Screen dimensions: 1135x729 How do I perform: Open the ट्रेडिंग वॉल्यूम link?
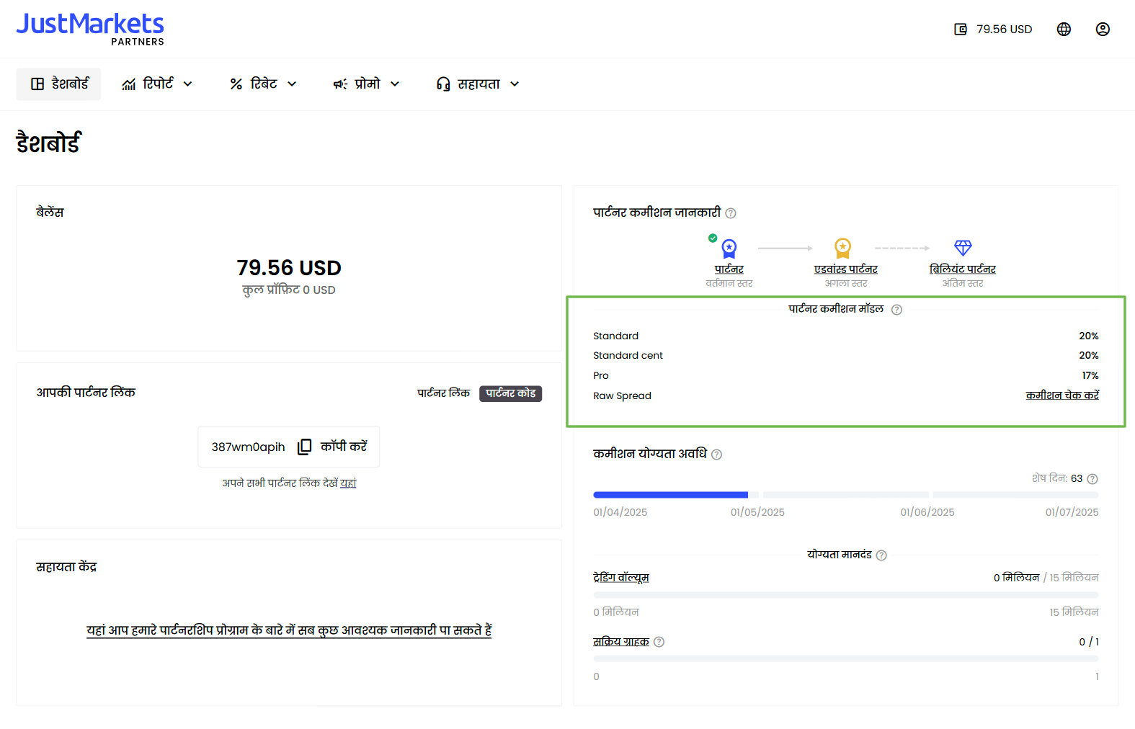(x=621, y=578)
